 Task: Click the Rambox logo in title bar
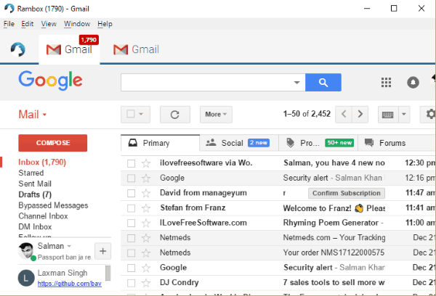point(9,8)
